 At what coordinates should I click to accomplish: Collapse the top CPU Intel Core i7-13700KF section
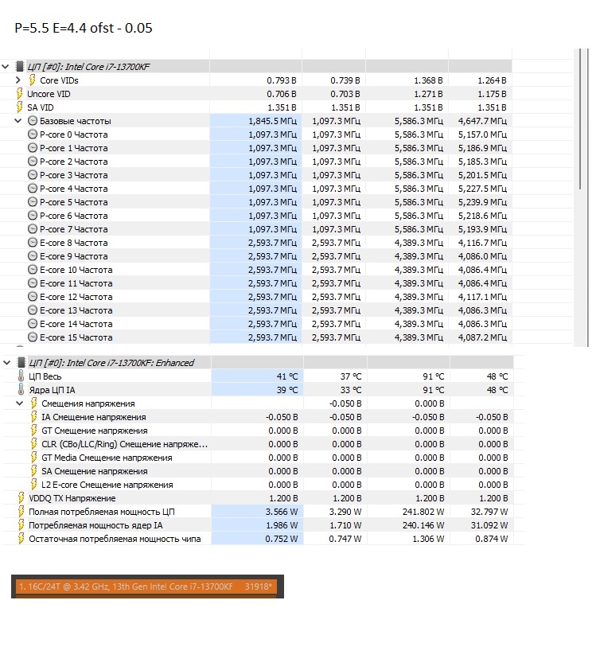[x=6, y=66]
